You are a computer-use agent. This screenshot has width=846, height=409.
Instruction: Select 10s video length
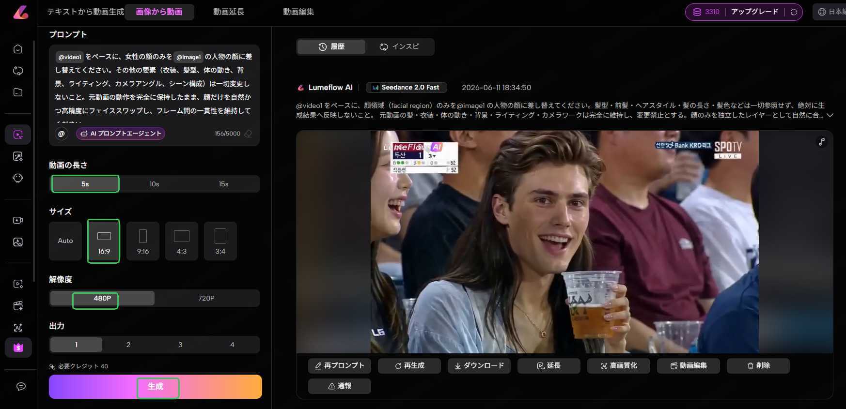[154, 184]
